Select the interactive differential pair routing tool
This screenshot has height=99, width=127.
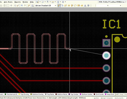(63, 6)
